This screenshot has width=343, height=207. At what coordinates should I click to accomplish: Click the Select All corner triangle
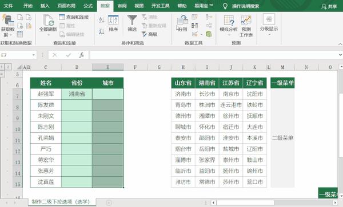pos(19,67)
